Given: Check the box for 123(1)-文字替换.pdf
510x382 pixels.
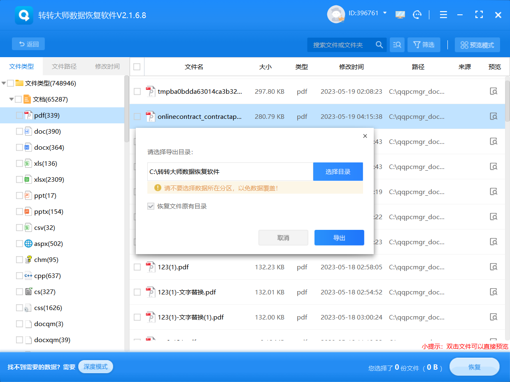Looking at the screenshot, I should (x=137, y=292).
